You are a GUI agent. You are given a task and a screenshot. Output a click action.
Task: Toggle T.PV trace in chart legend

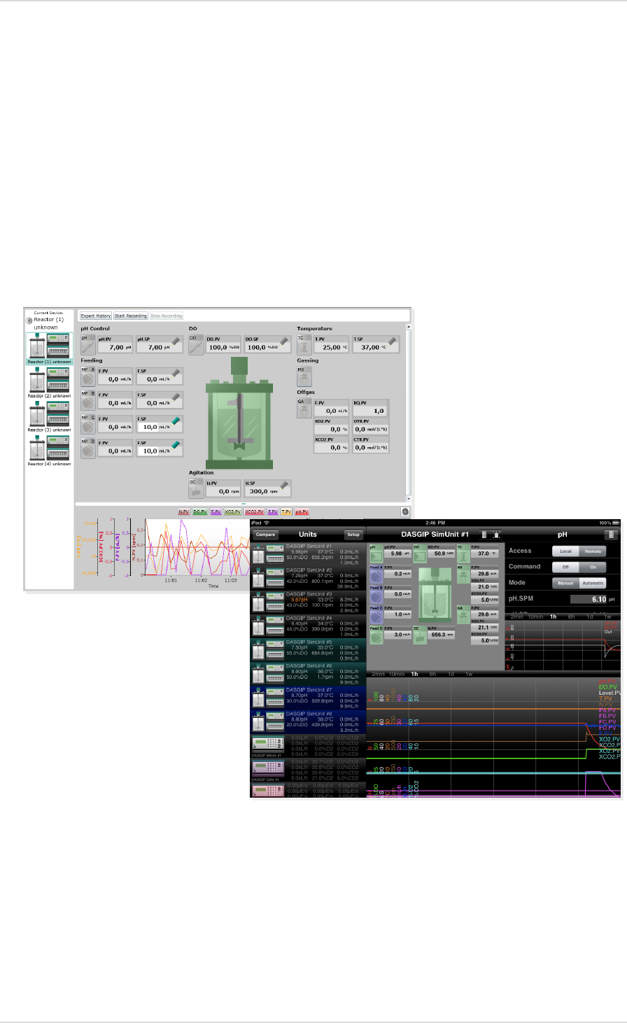click(287, 512)
